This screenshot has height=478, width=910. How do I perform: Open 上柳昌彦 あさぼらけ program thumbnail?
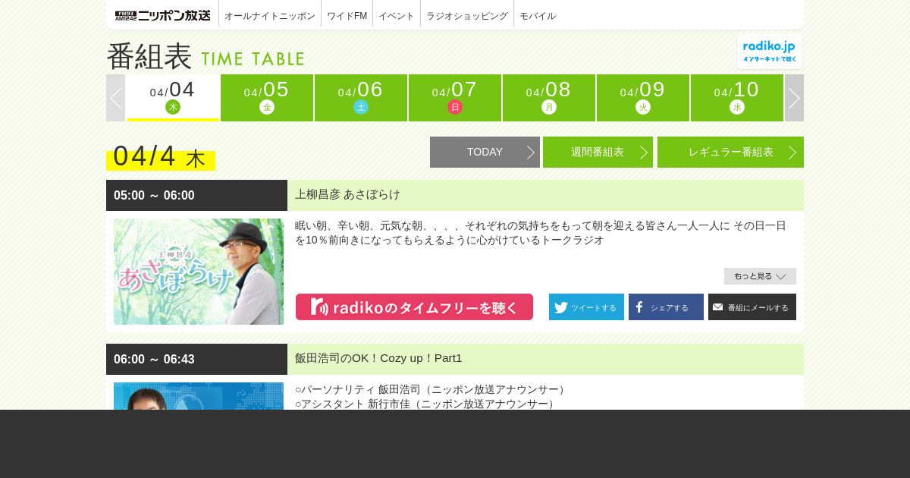click(x=199, y=272)
